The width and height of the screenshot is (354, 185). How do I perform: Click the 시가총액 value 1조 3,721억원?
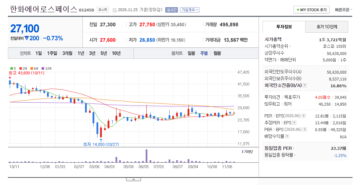[332, 40]
